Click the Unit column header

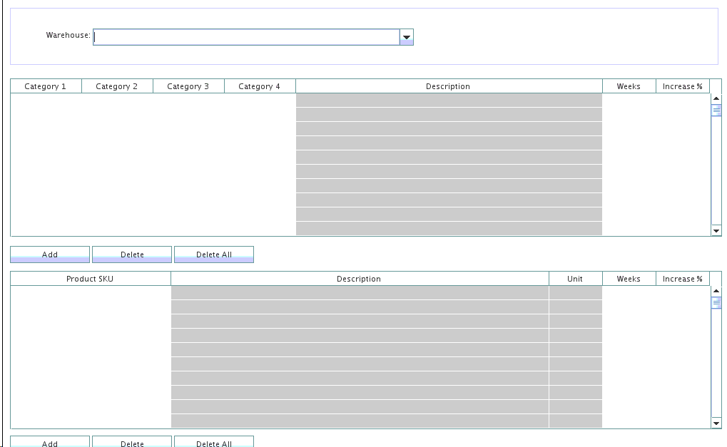575,279
